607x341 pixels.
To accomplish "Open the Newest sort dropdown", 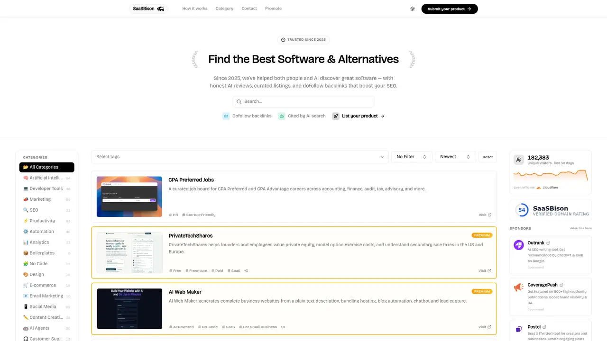I will pos(455,157).
